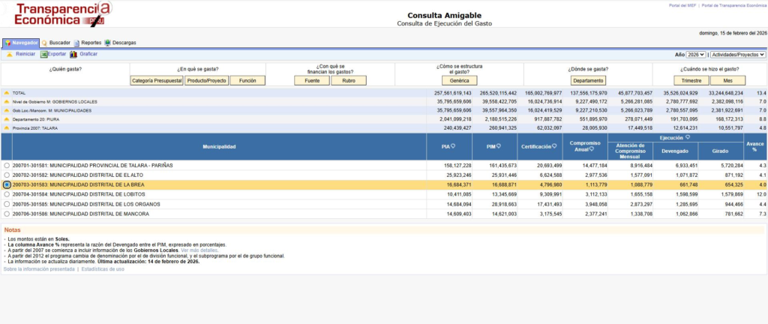Open the Actividades/Proyectos dropdown
Viewport: 768px width, 324px height.
click(737, 55)
